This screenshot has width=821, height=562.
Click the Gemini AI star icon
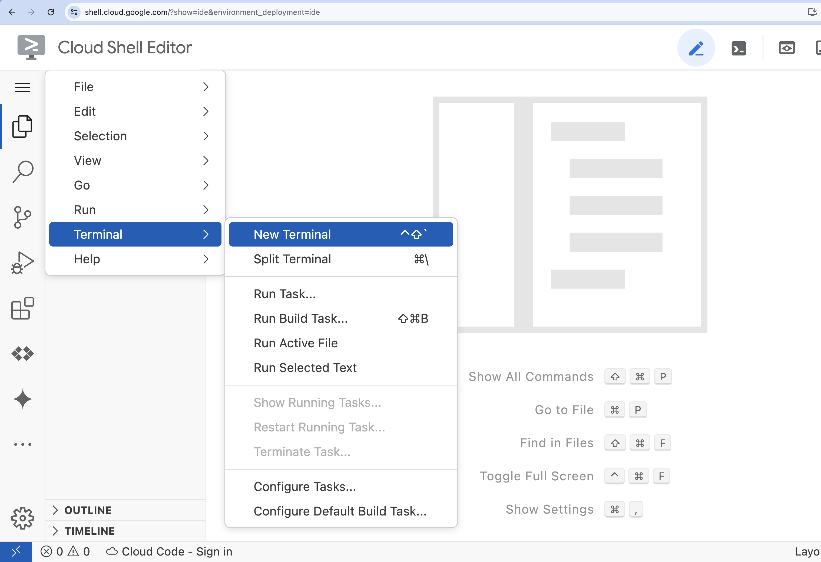[23, 399]
